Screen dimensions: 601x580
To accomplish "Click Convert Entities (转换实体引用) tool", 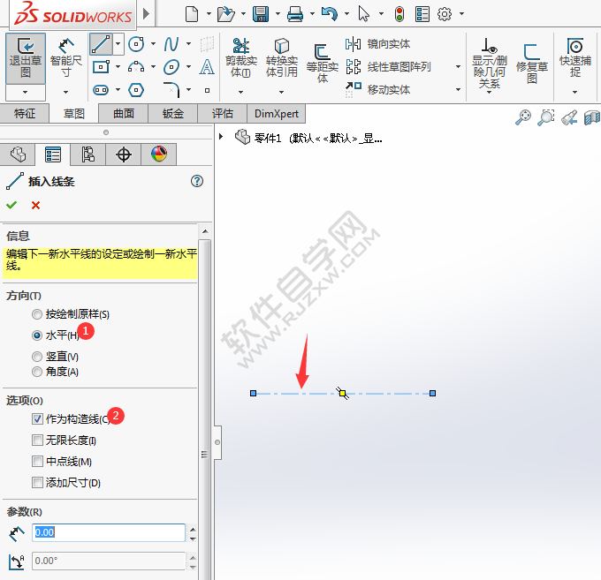I will tap(282, 57).
